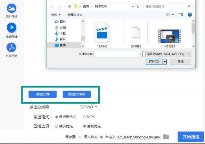This screenshot has width=205, height=144.
Task: Change the file view layout icon
Action: tap(168, 15)
